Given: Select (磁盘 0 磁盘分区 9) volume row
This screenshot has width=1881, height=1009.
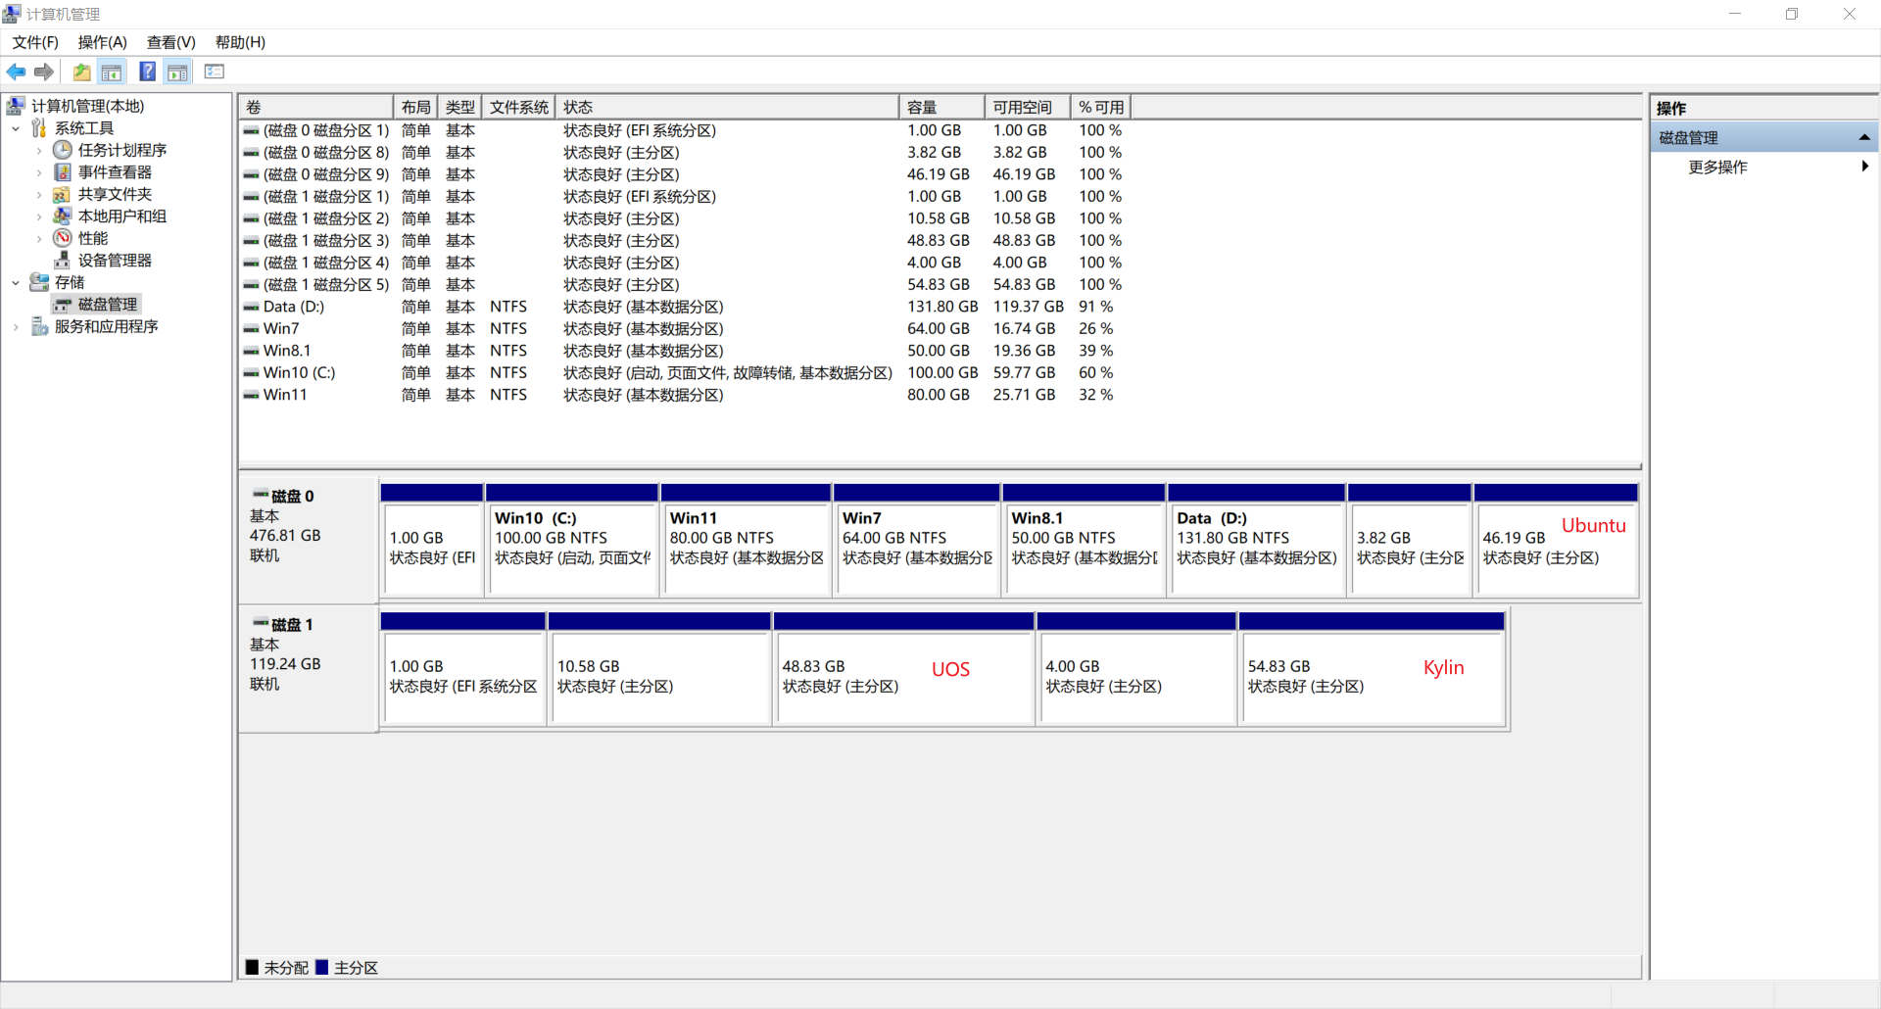Looking at the screenshot, I should [x=686, y=174].
